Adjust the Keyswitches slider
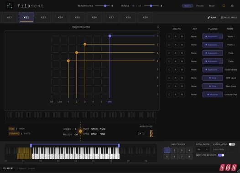The image size is (240, 173). [102, 6]
